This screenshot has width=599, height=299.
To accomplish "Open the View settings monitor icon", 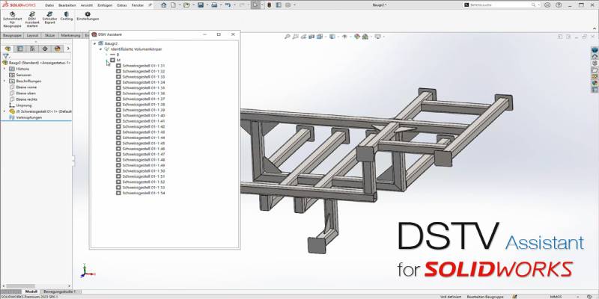I will point(378,37).
